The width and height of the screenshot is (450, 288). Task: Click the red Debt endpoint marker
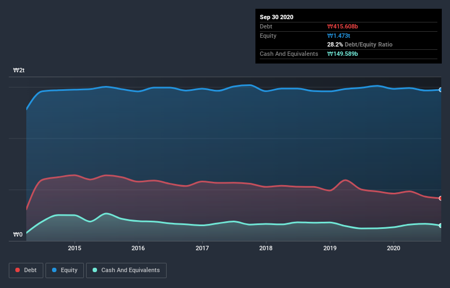(x=441, y=198)
